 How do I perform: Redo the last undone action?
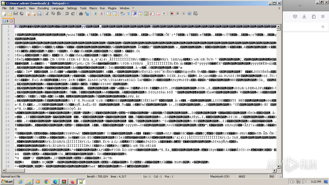(x=73, y=14)
